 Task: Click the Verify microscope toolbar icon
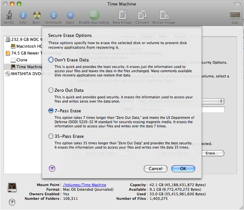tap(9, 15)
